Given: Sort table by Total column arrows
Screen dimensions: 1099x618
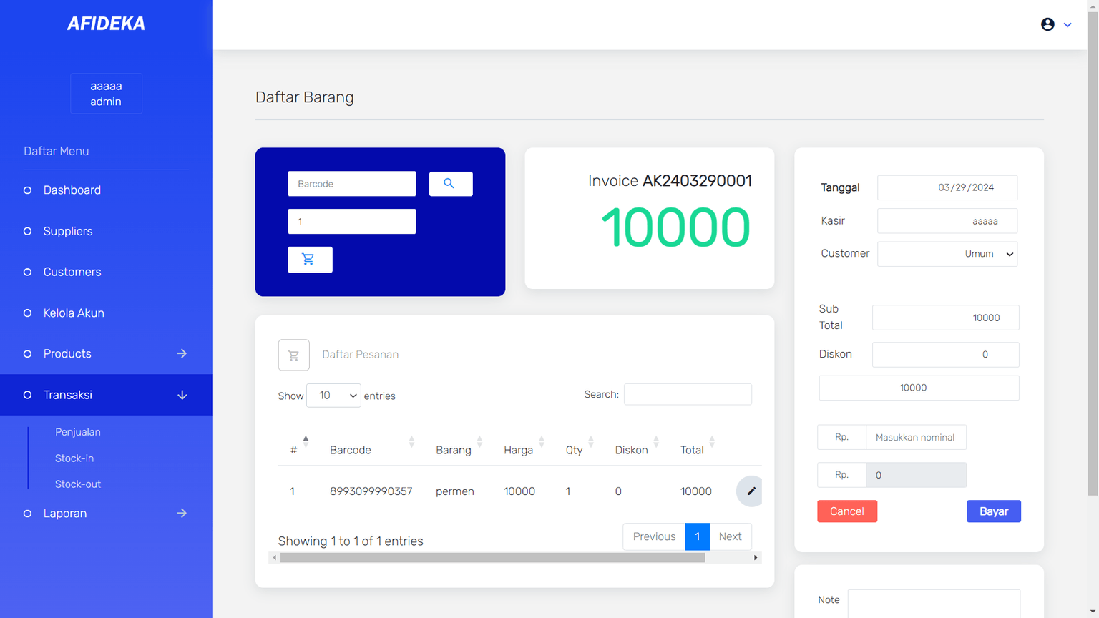Looking at the screenshot, I should tap(712, 442).
